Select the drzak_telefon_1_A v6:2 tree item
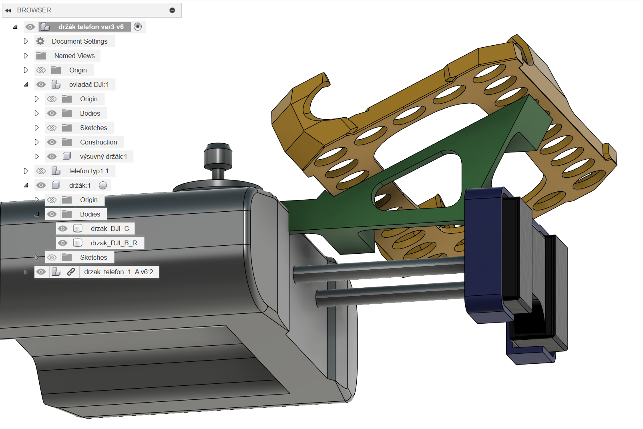 (119, 272)
